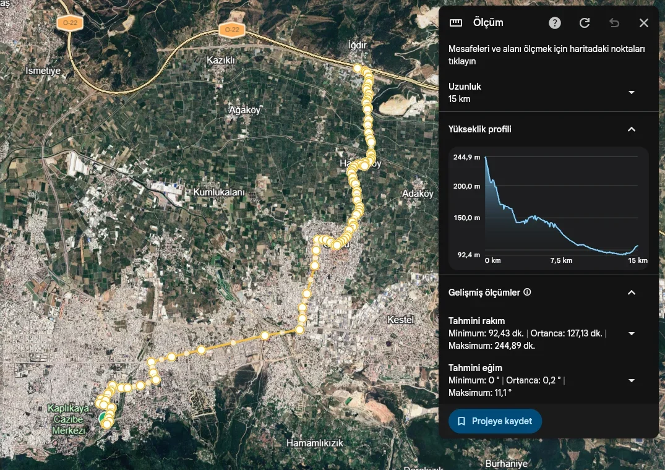Click the O-22 highway badge near İsmetiye

70,23
